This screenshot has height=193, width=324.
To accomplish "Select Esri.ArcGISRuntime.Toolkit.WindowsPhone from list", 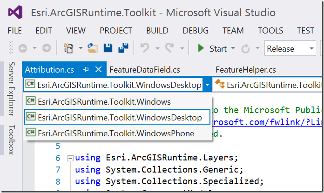I will click(x=116, y=133).
